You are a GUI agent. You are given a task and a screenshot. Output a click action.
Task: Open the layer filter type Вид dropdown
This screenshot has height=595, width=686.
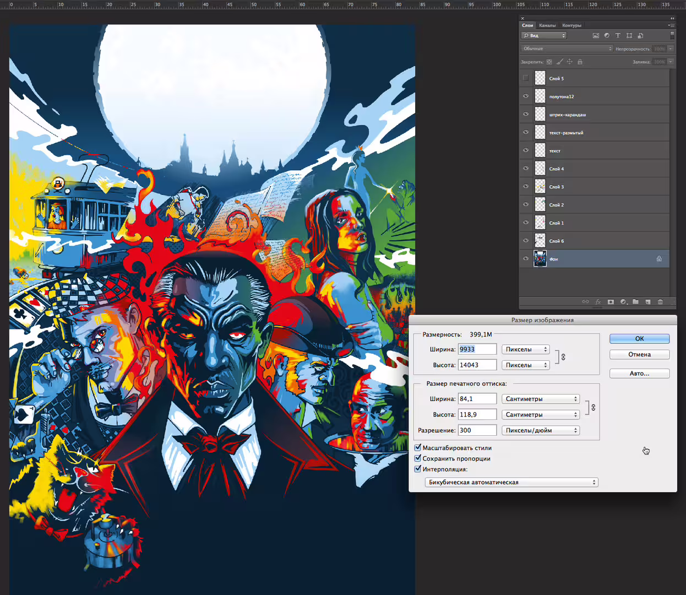pyautogui.click(x=544, y=35)
